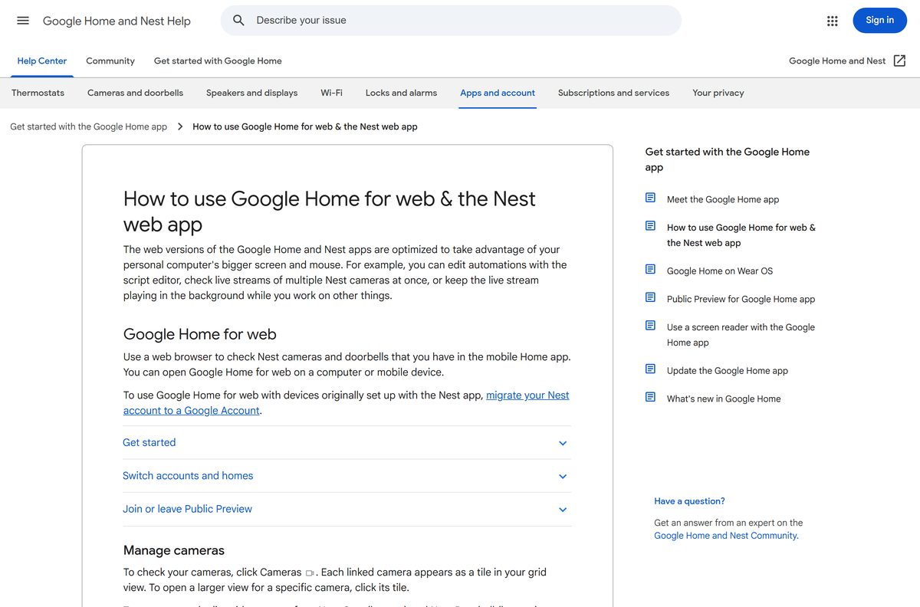Screen dimensions: 920x607
Task: Select Your privacy category
Action: point(718,93)
